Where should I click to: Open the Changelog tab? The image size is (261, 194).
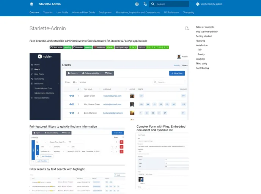click(188, 13)
